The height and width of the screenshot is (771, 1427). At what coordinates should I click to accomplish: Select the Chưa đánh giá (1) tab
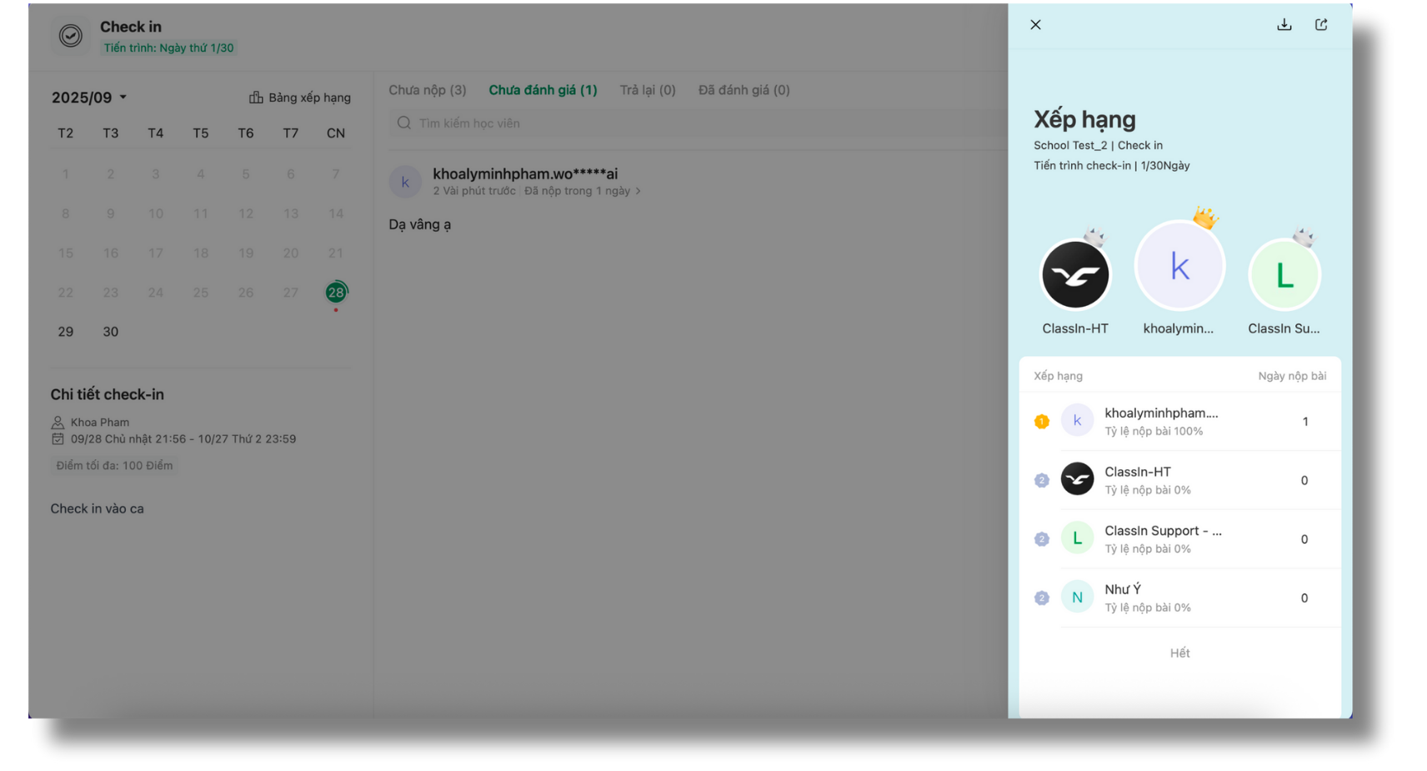[543, 90]
